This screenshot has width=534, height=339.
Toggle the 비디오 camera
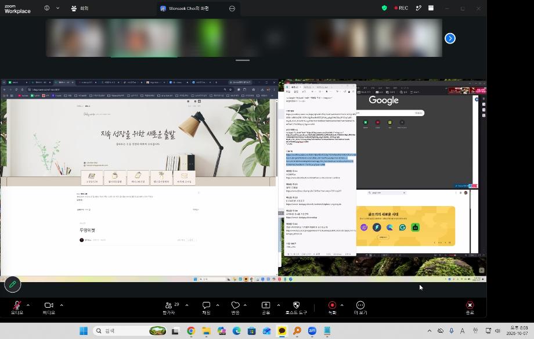coord(49,308)
